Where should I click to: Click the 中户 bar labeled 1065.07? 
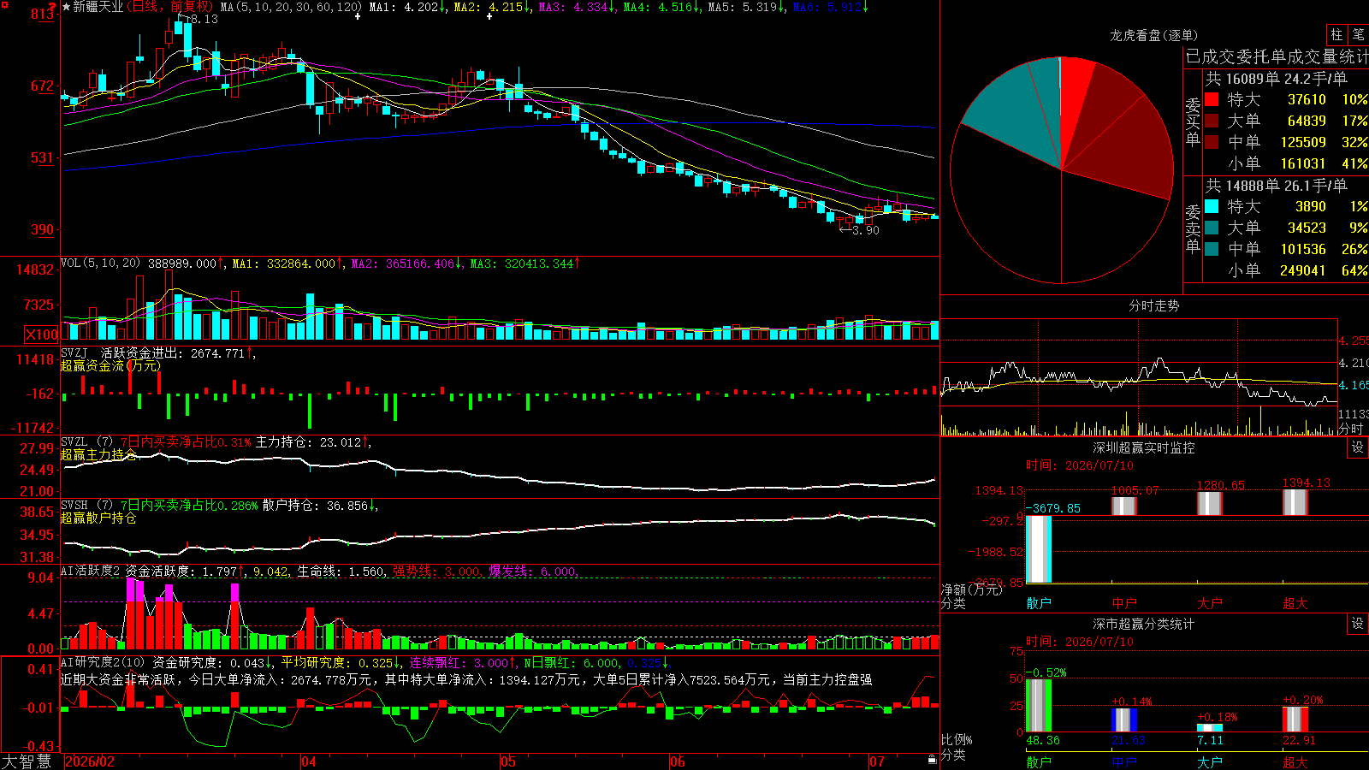coord(1124,506)
